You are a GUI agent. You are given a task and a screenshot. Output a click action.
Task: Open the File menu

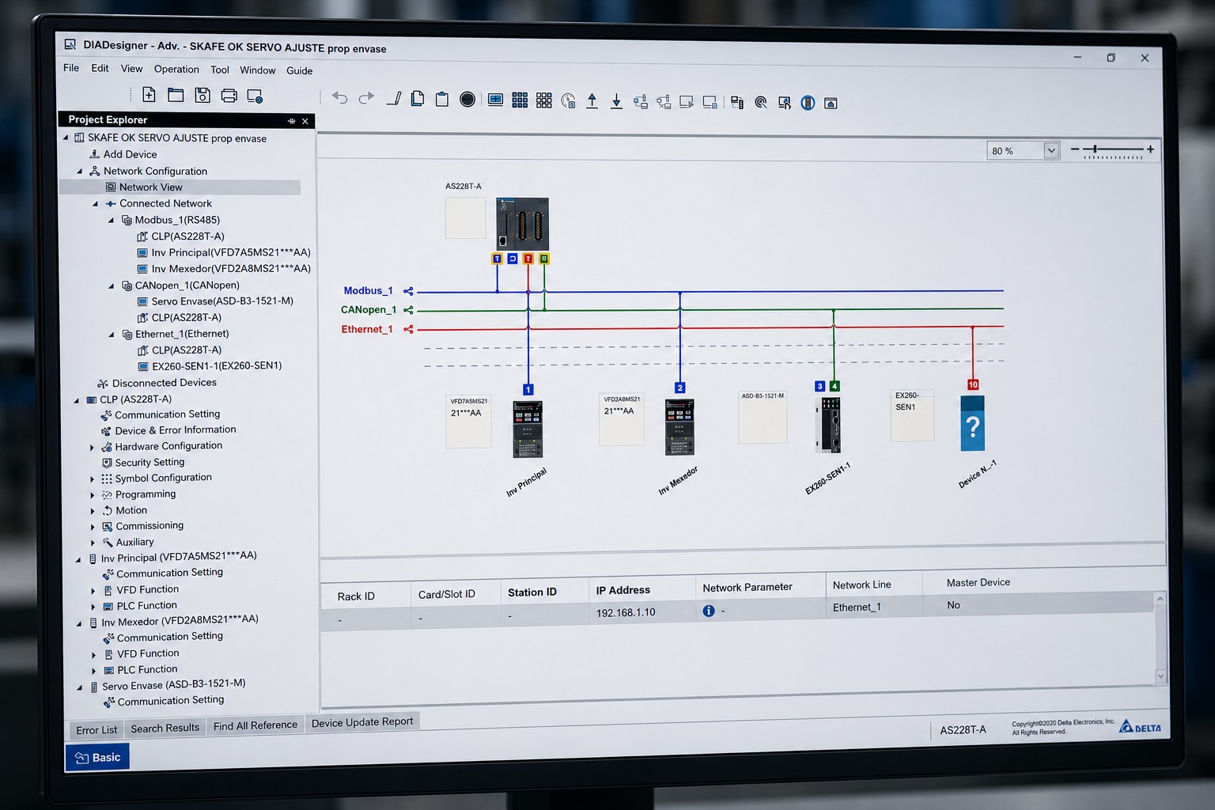point(71,68)
